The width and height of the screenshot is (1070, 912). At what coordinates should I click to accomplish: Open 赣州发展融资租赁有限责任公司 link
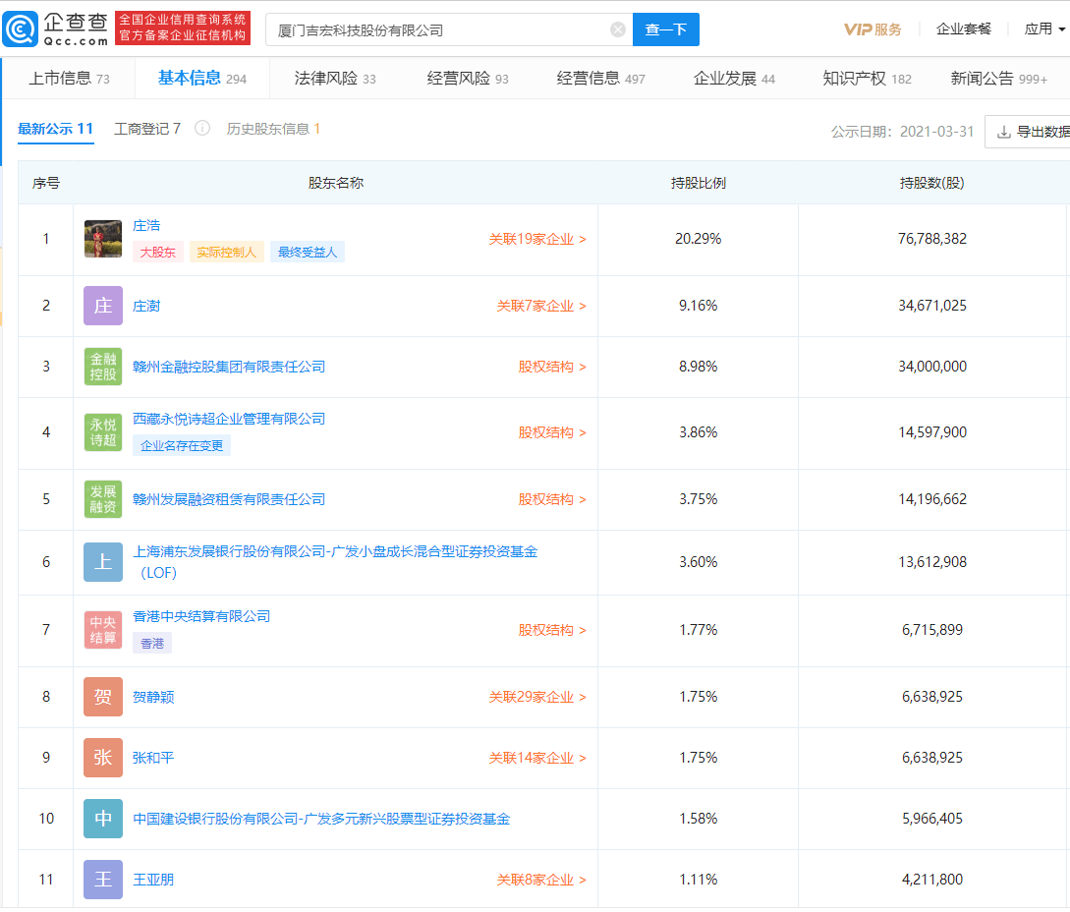(229, 499)
